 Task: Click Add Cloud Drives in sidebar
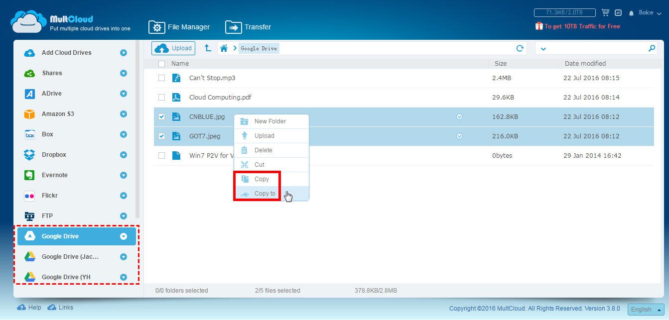tap(66, 53)
